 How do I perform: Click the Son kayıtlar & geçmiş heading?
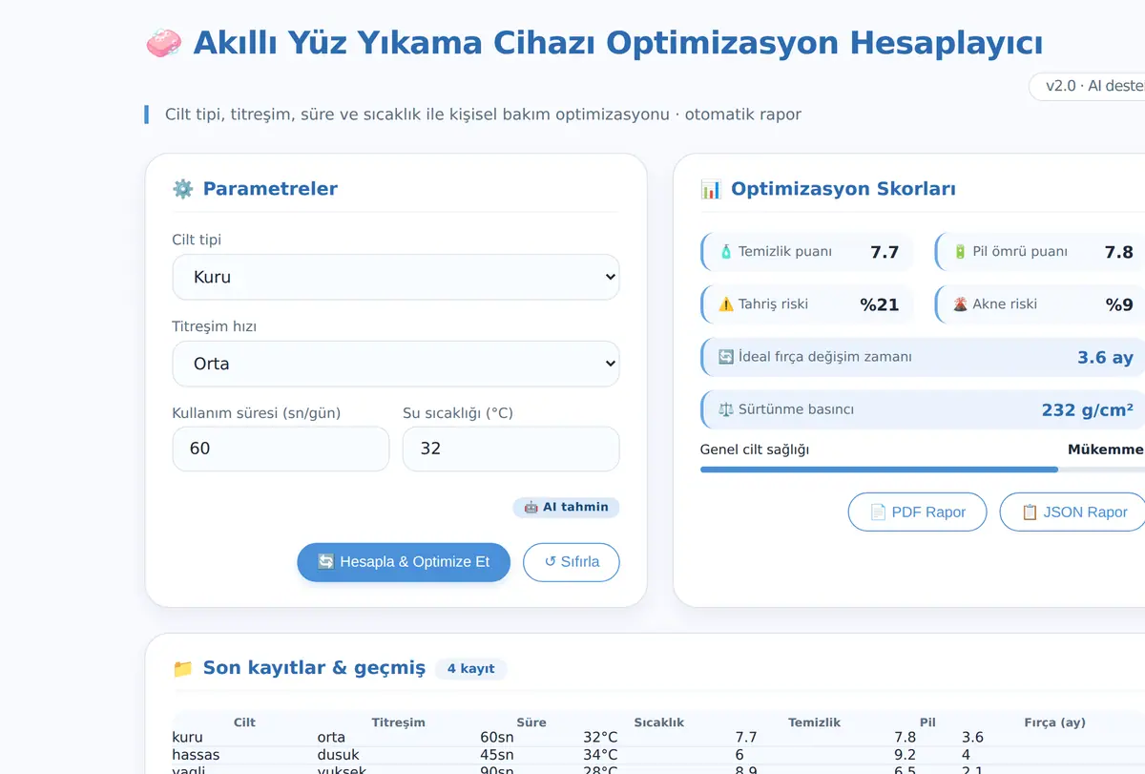(x=314, y=668)
